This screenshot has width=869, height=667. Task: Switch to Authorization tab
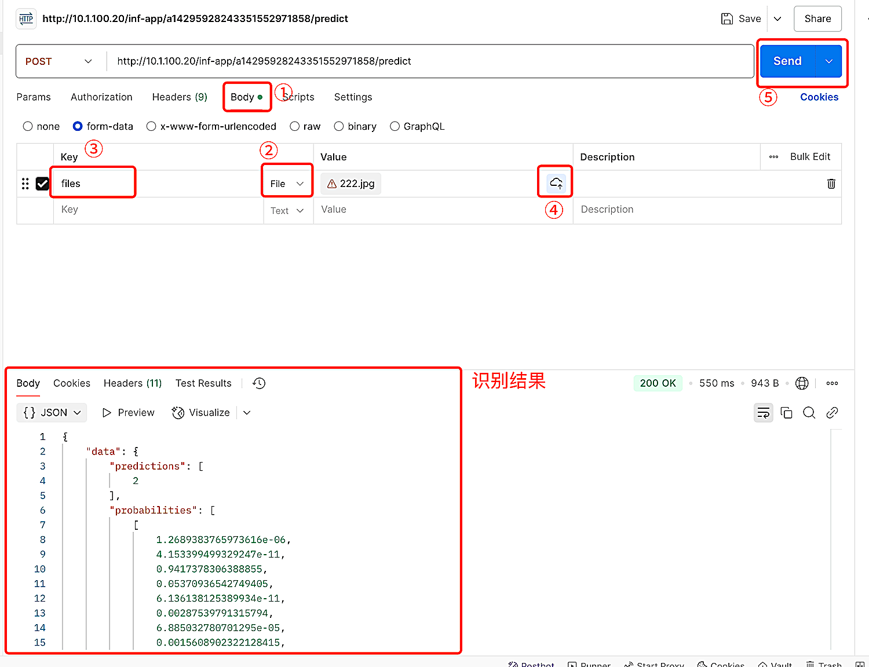101,97
